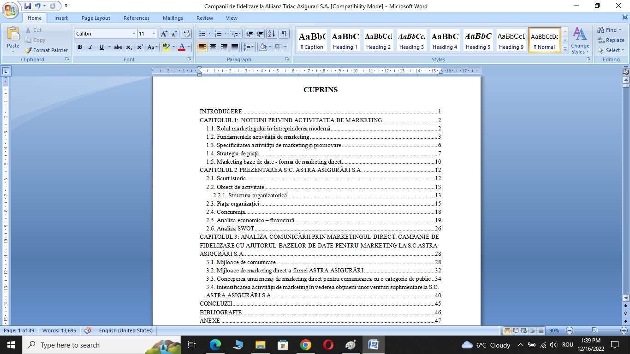Toggle Italic formatting
The width and height of the screenshot is (630, 354).
[90, 47]
